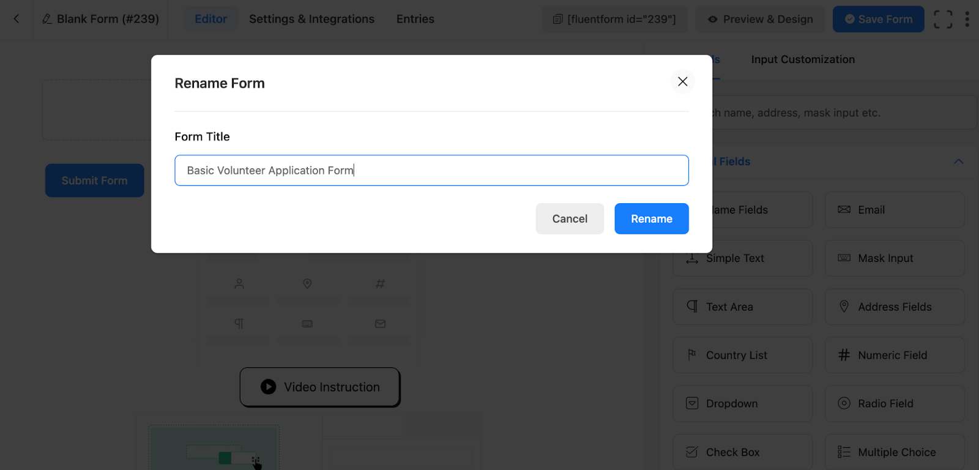Add a Multiple Choice field

coord(895,452)
